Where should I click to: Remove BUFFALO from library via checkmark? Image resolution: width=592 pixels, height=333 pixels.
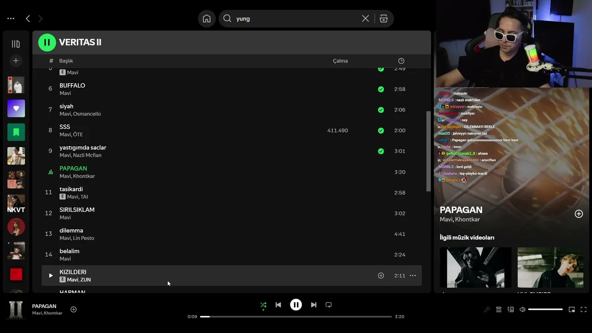pos(381,89)
